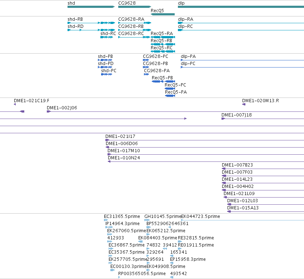304x279 pixels.
Task: Select the shd-RC transcript glyph
Action: click(107, 37)
